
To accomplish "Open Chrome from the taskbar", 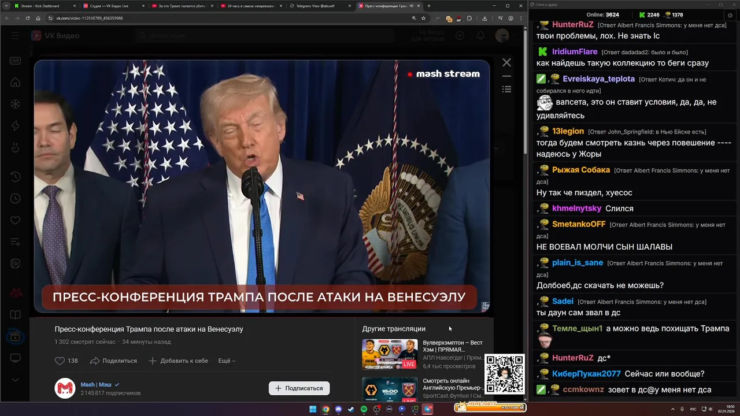I will 325,409.
